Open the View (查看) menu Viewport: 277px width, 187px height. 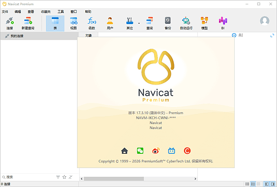(x=31, y=12)
